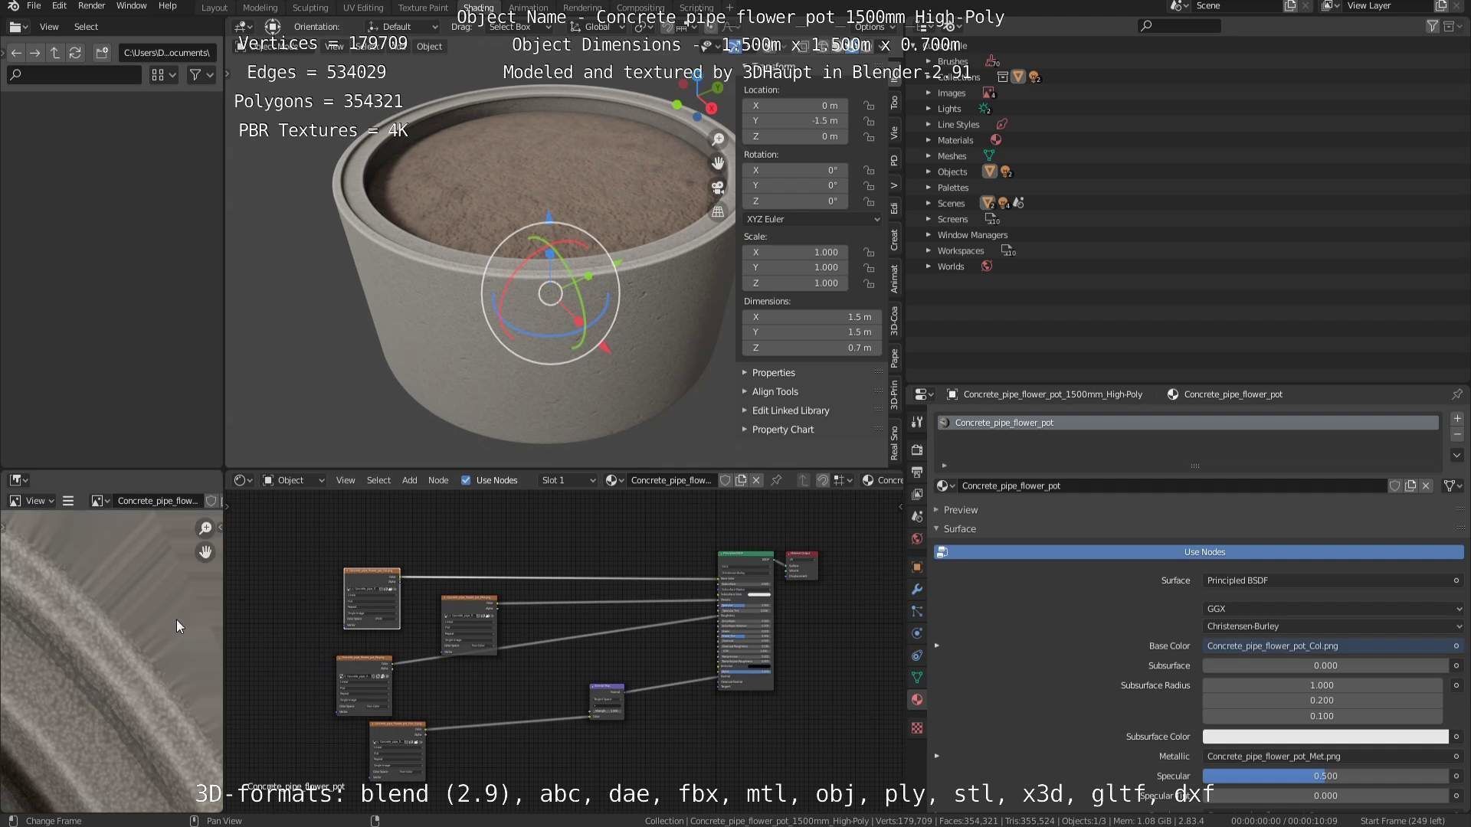Image resolution: width=1471 pixels, height=827 pixels.
Task: Click the Use Nodes button in Surface panel
Action: (1198, 552)
